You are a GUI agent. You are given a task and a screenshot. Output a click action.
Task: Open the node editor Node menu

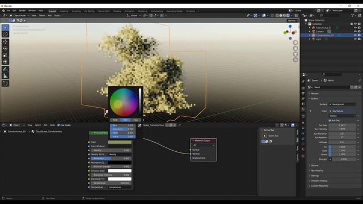pyautogui.click(x=53, y=125)
